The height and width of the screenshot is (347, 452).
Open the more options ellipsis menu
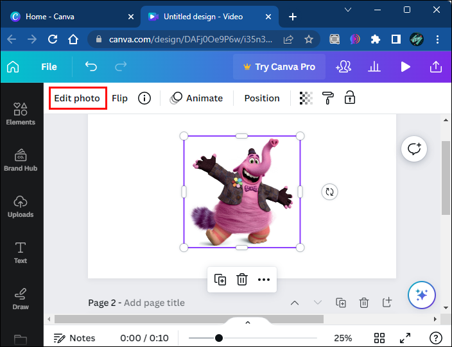264,280
